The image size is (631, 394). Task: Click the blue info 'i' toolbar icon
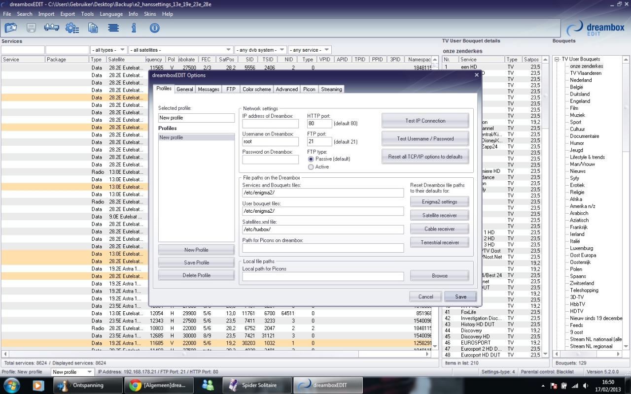tap(134, 28)
